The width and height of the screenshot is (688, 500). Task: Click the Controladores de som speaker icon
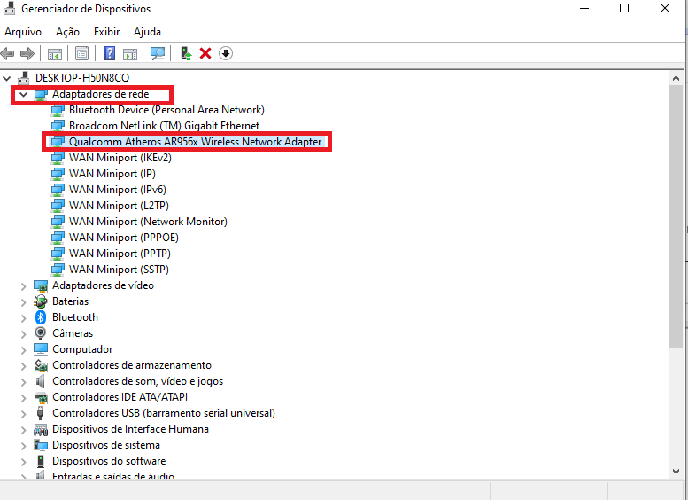tap(41, 381)
